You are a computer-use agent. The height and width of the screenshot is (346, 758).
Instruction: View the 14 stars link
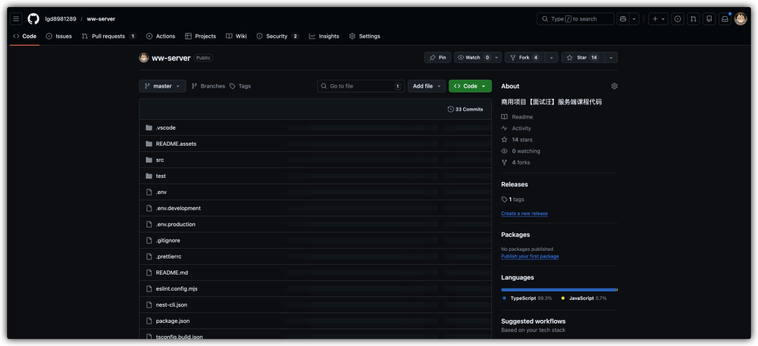517,139
